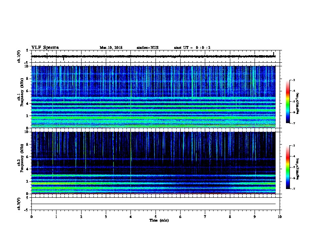
Task: Click the "-5" tick on the ch.3(V) axis
Action: 27,210
